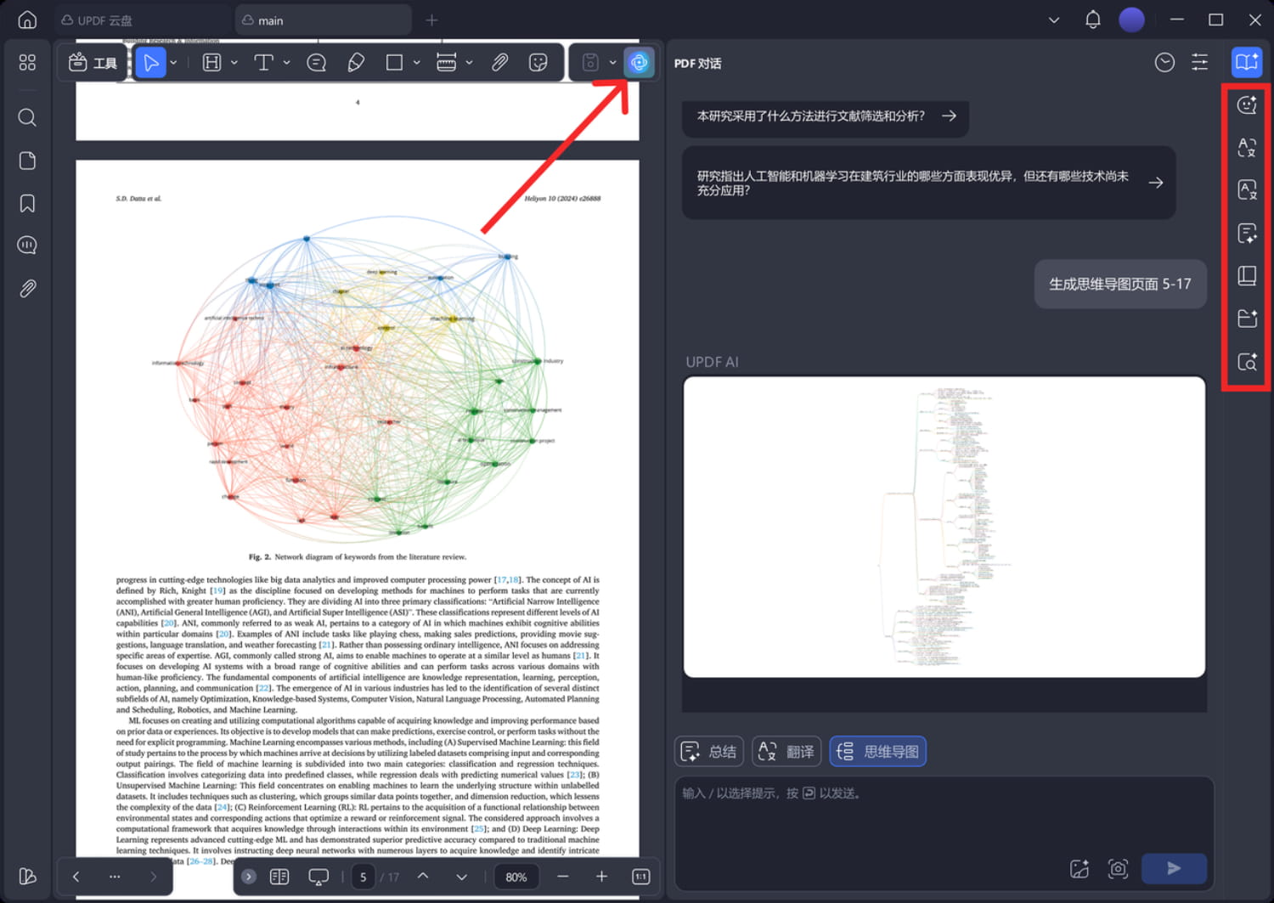1274x903 pixels.
Task: Click suggested question about 文献筛选和分析
Action: (x=825, y=116)
